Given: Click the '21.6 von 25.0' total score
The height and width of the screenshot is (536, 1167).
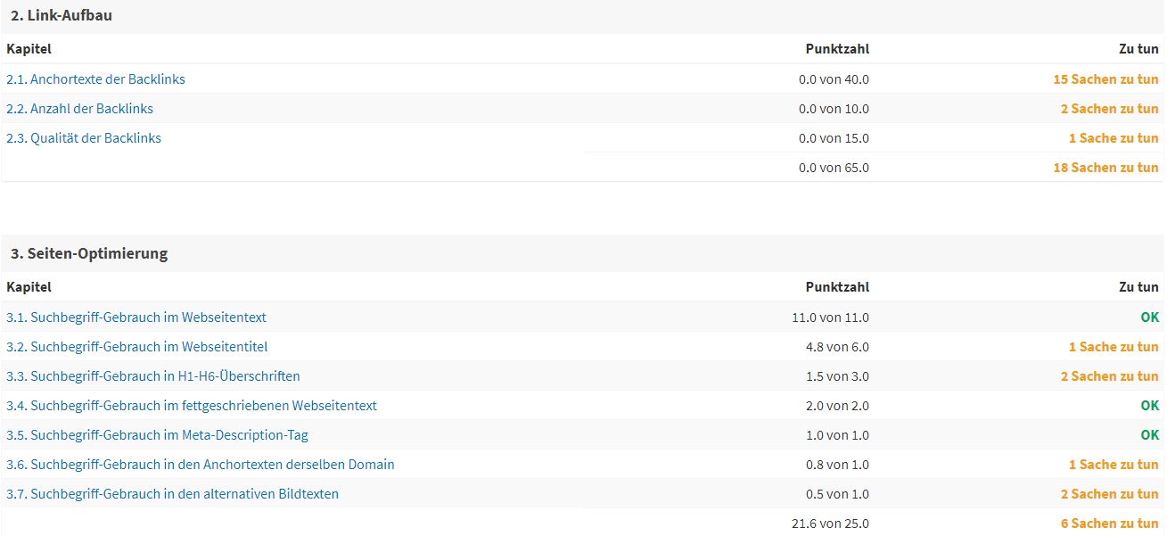Looking at the screenshot, I should pyautogui.click(x=830, y=524).
